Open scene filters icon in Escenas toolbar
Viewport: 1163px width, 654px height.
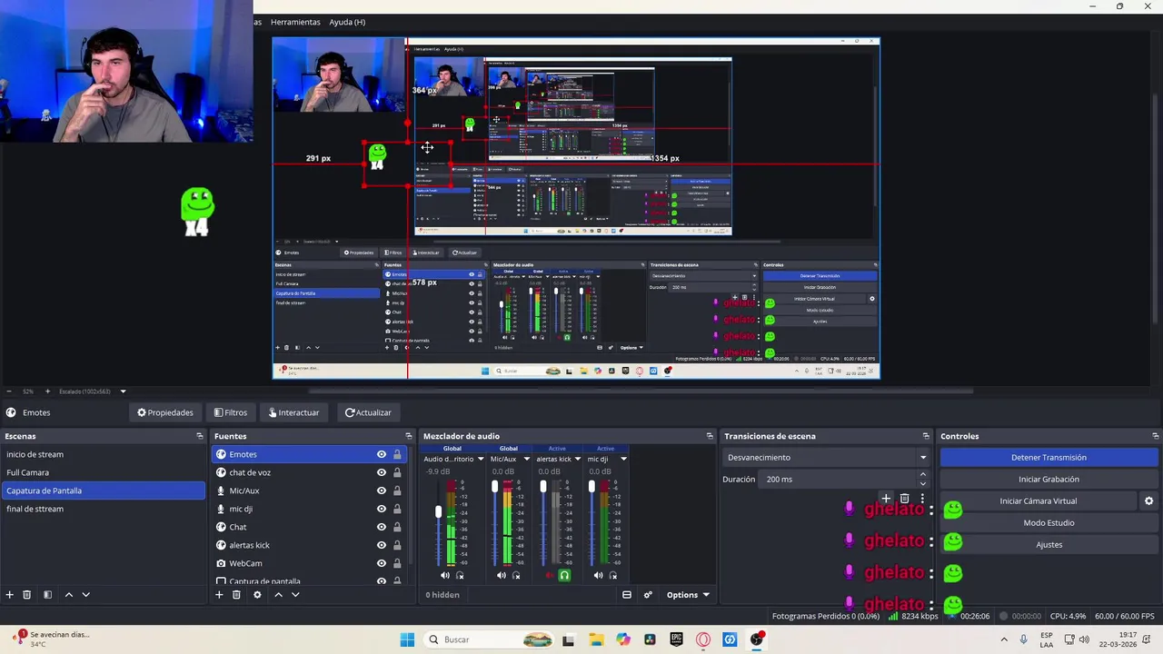pos(47,595)
